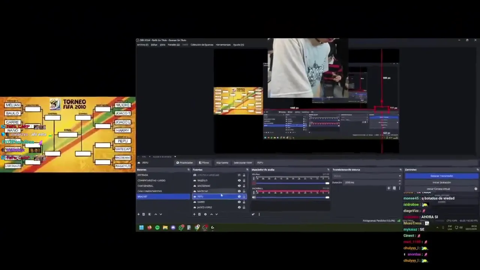
Task: Remove the selected scene with trash icon
Action: tap(144, 214)
